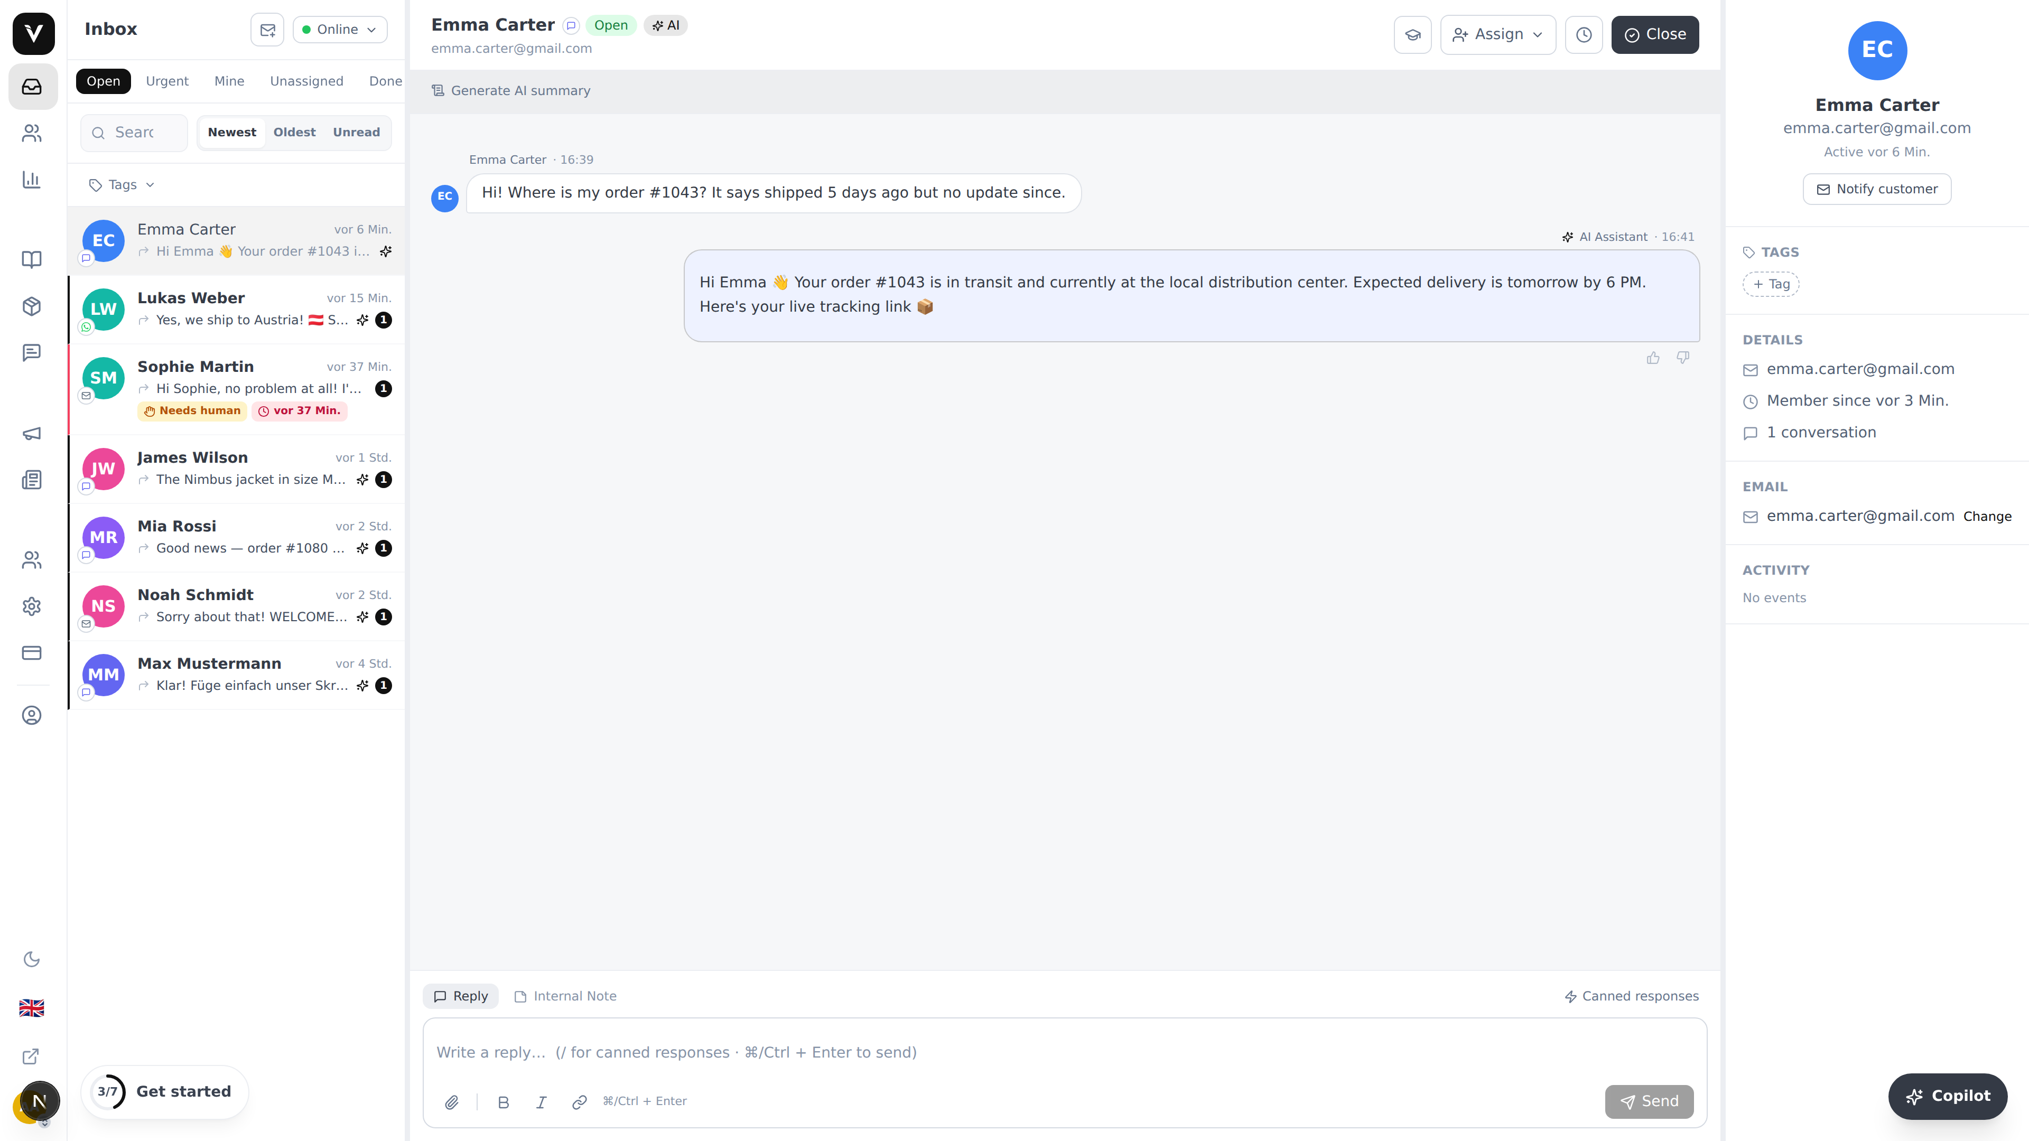Click the user avatar N at the bottom of the sidebar
Viewport: 2029px width, 1141px height.
[x=39, y=1101]
